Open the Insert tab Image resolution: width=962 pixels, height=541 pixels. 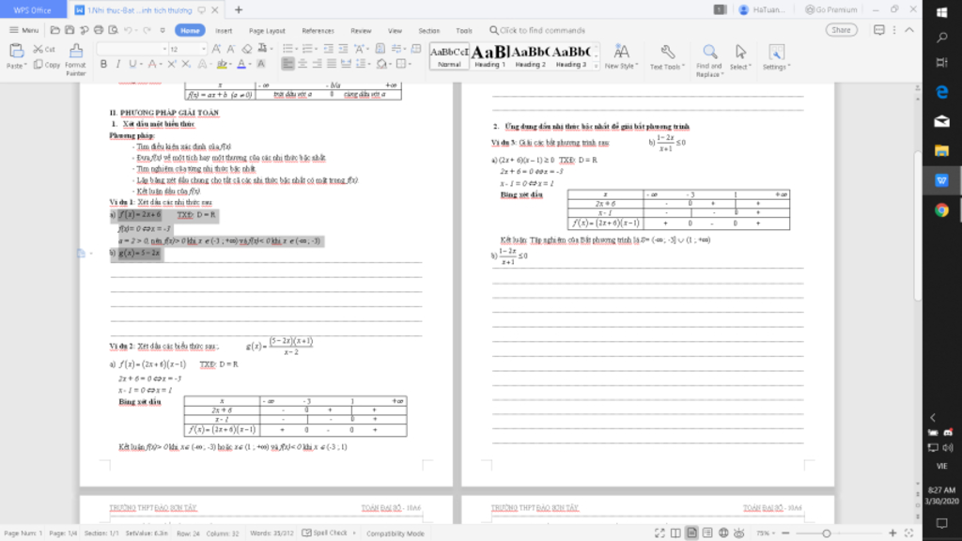click(224, 31)
